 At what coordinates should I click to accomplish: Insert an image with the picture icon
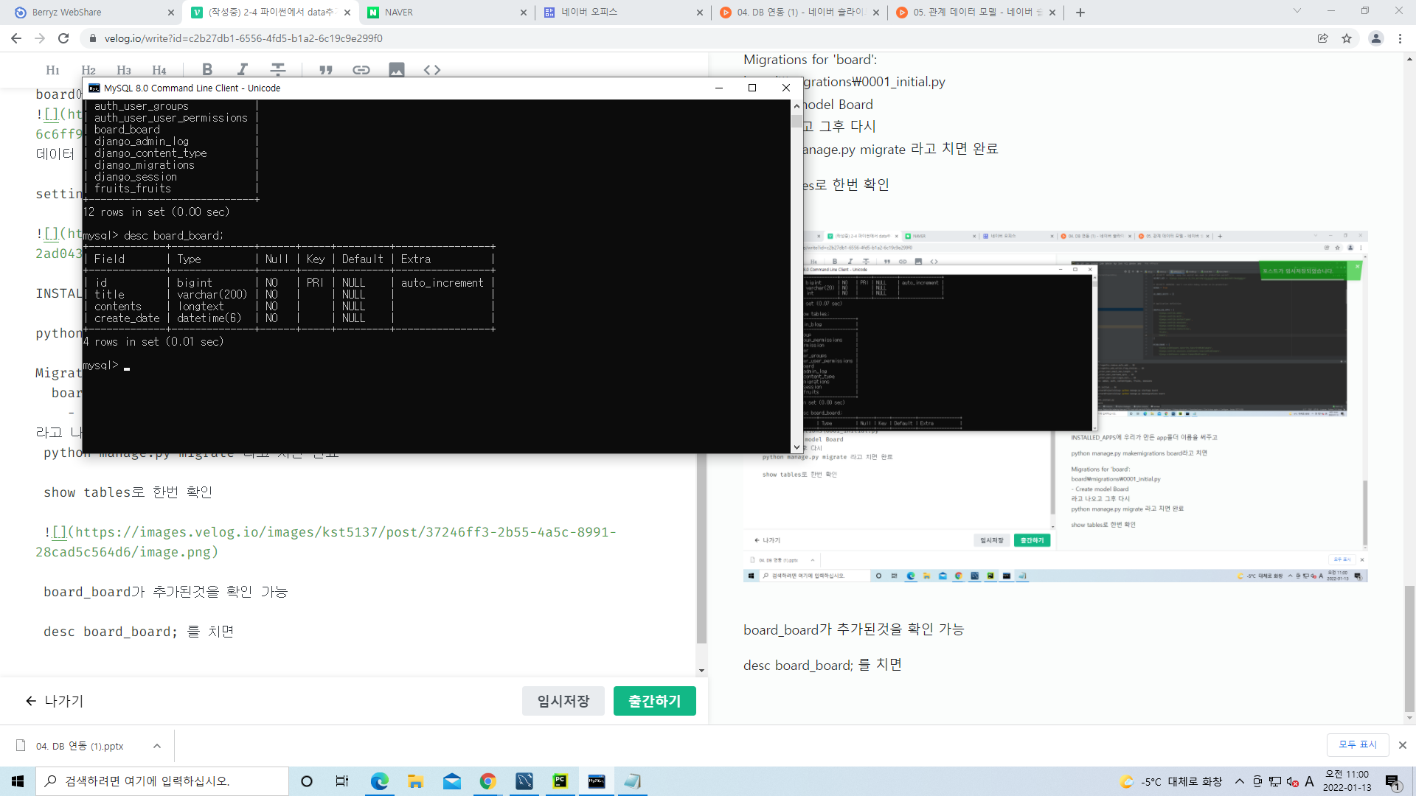(397, 69)
